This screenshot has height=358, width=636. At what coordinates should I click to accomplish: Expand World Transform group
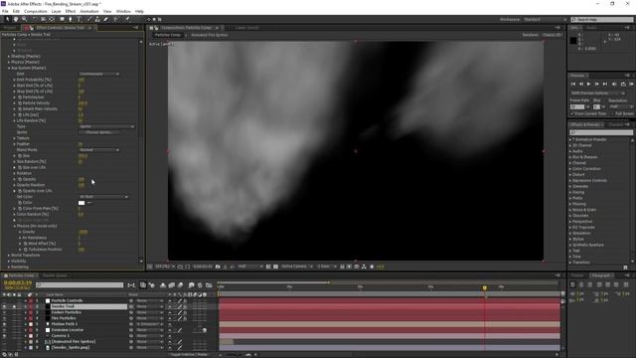click(x=9, y=256)
